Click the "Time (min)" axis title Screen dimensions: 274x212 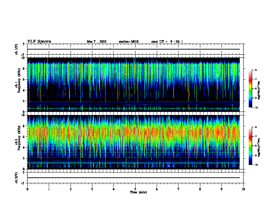coord(138,192)
